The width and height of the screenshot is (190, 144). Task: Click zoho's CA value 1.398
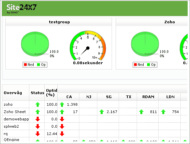point(72,104)
